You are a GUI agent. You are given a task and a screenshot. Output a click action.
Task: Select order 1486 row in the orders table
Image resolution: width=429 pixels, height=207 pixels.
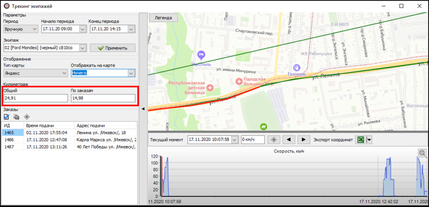69,140
